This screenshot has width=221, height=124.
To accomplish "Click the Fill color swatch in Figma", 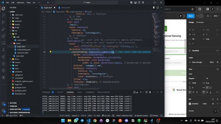I will [x=190, y=104].
